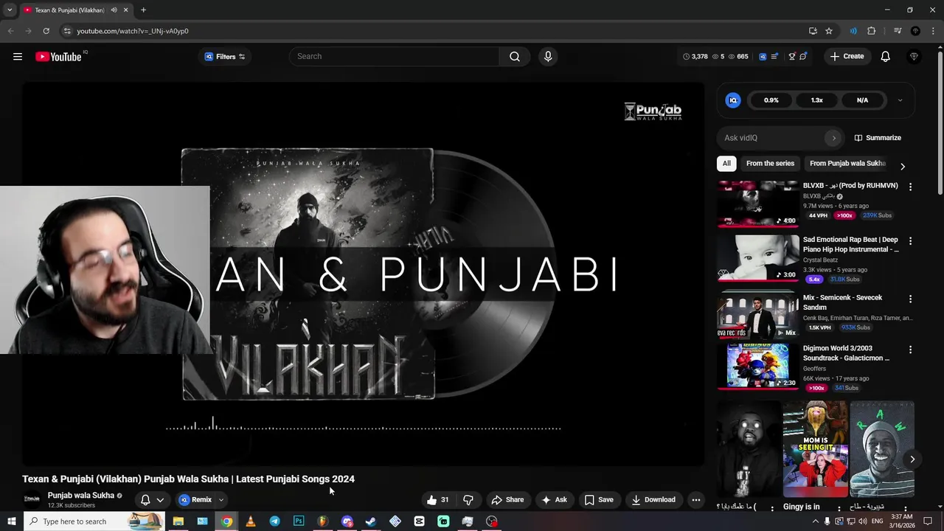
Task: Open options for Gingy is in Short
Action: tap(839, 507)
